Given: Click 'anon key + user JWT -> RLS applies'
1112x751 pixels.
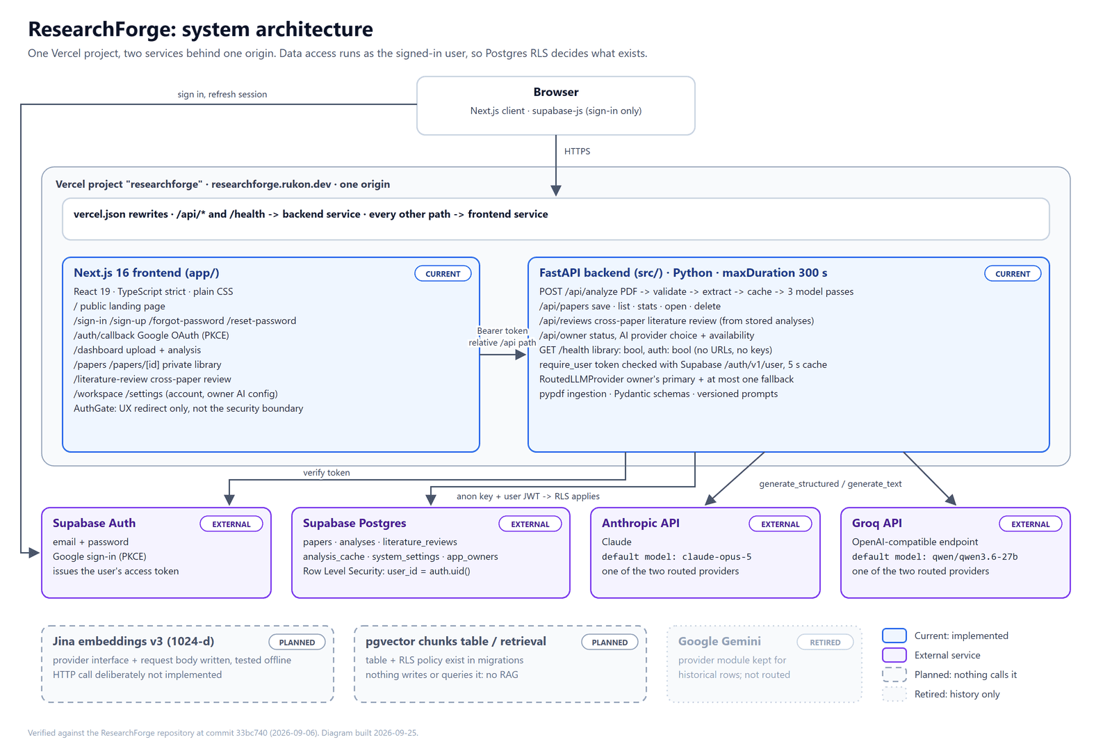Looking at the screenshot, I should tap(528, 496).
